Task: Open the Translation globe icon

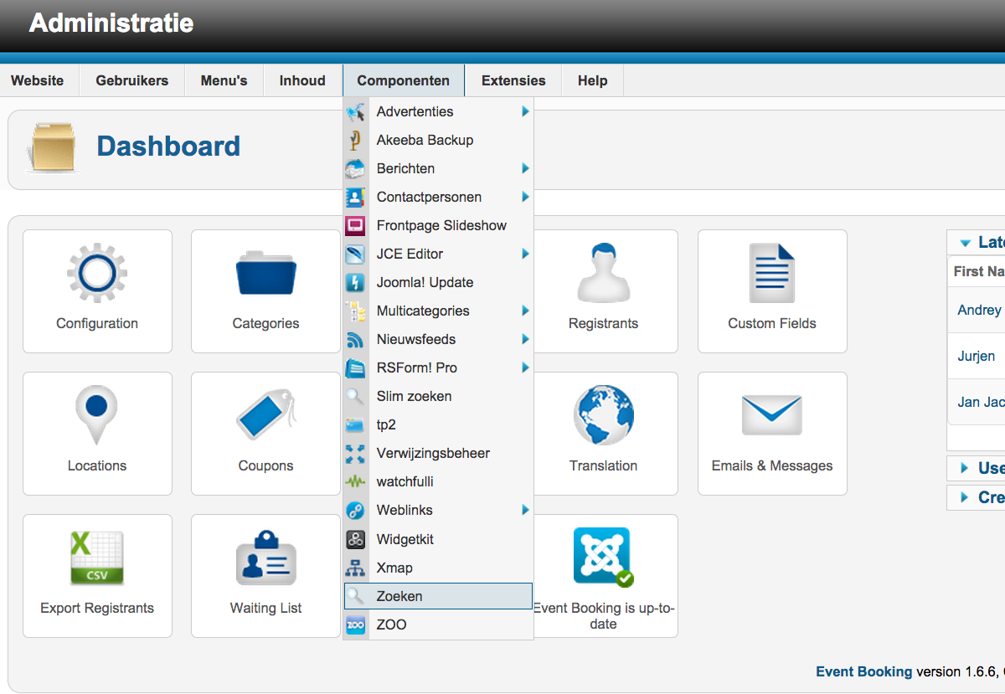Action: (x=603, y=415)
